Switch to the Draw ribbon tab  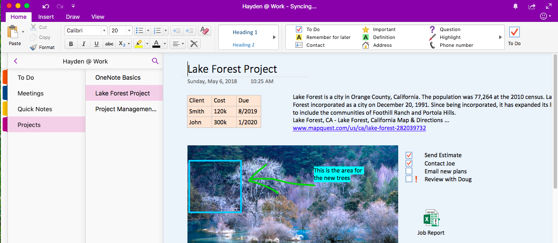[73, 17]
